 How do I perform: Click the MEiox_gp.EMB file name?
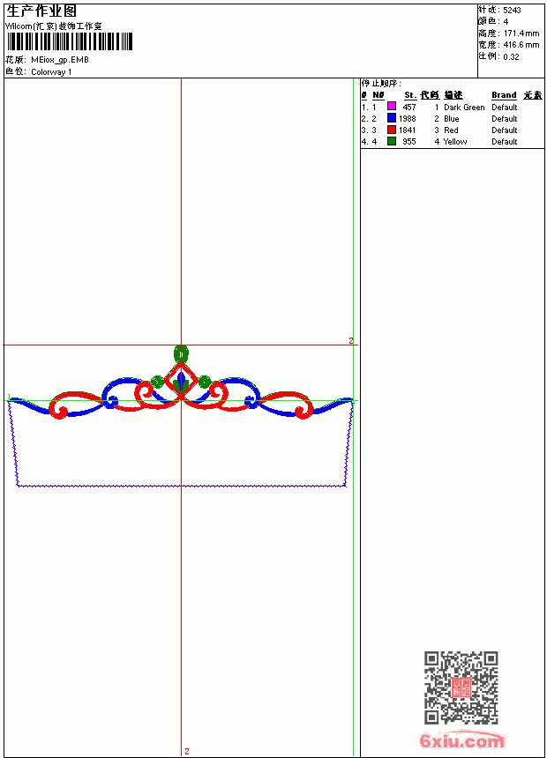pyautogui.click(x=59, y=60)
